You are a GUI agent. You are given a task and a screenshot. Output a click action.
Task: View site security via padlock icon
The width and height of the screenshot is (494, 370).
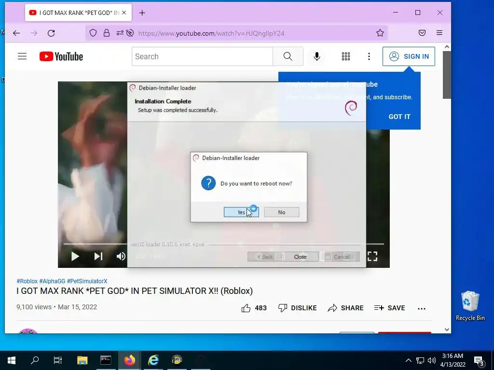(107, 33)
